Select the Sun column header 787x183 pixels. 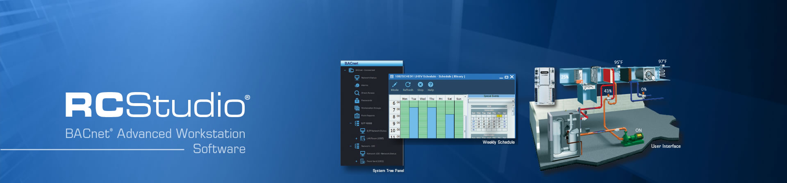[x=459, y=99]
